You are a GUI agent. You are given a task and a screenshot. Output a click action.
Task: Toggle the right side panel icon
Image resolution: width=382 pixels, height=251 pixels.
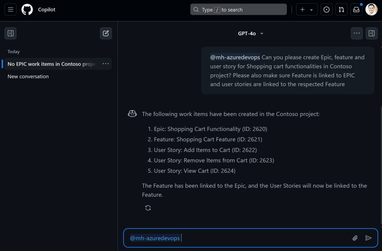tap(372, 33)
